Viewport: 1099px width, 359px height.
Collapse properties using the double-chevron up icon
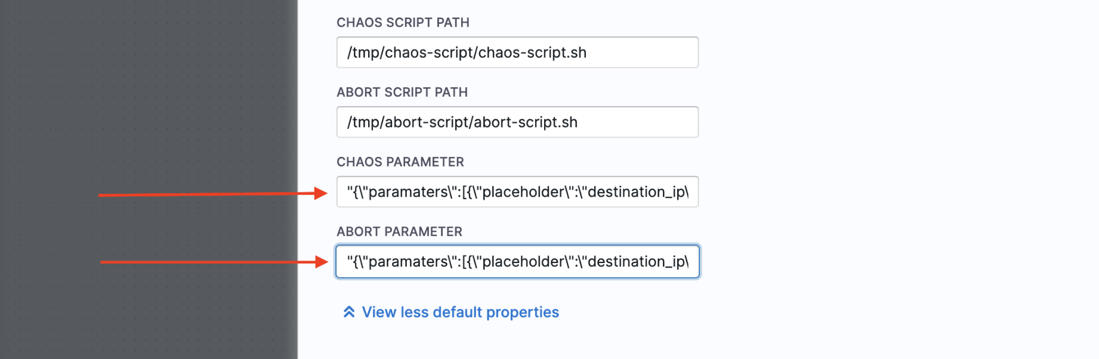(x=349, y=312)
